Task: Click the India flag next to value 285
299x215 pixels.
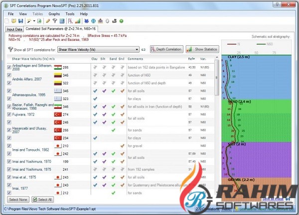Action: [58, 67]
